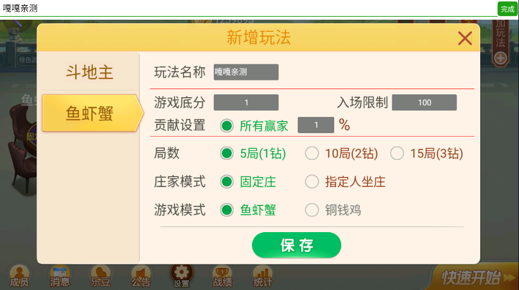
Task: Select the 15局(3钻) radio option
Action: (x=397, y=153)
